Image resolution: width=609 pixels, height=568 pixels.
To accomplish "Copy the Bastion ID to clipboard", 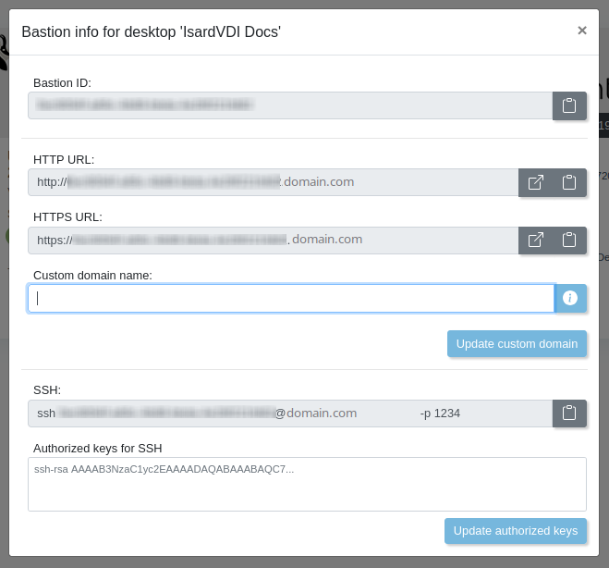I will pyautogui.click(x=569, y=105).
